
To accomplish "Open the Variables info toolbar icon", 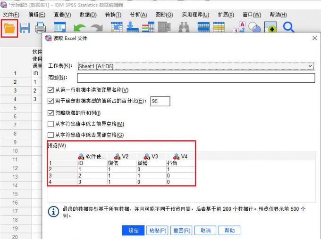I will pyautogui.click(x=148, y=27).
